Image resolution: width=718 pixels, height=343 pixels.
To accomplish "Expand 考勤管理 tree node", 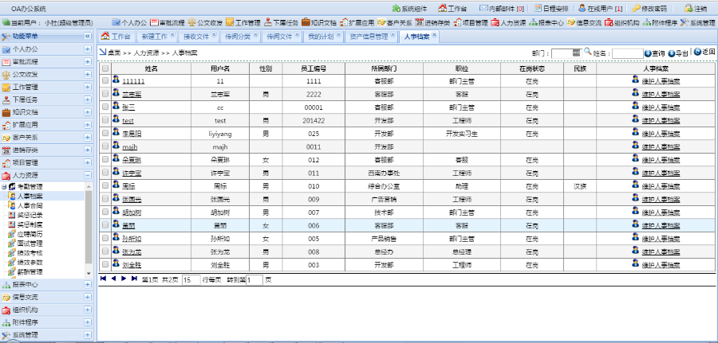I will [x=4, y=187].
